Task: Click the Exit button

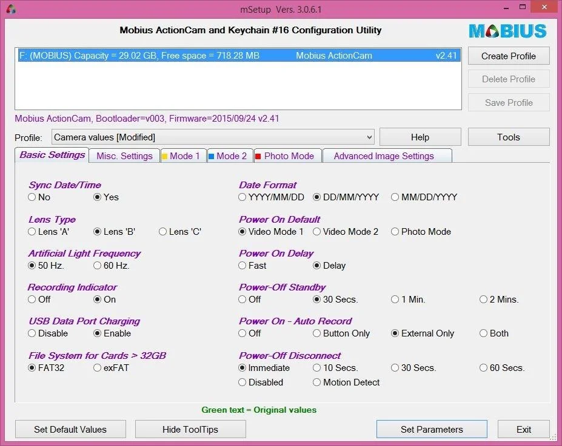Action: tap(524, 429)
